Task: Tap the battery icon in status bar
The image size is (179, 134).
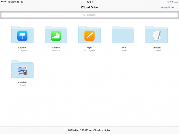Action: click(176, 2)
